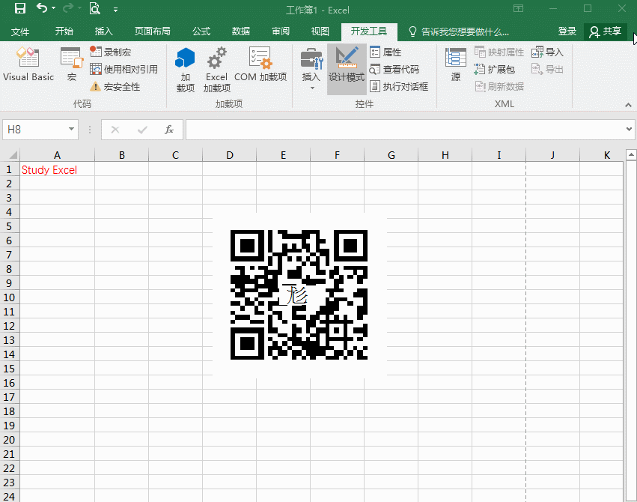The height and width of the screenshot is (502, 637).
Task: Switch to the 审阅 ribbon tab
Action: pos(280,31)
